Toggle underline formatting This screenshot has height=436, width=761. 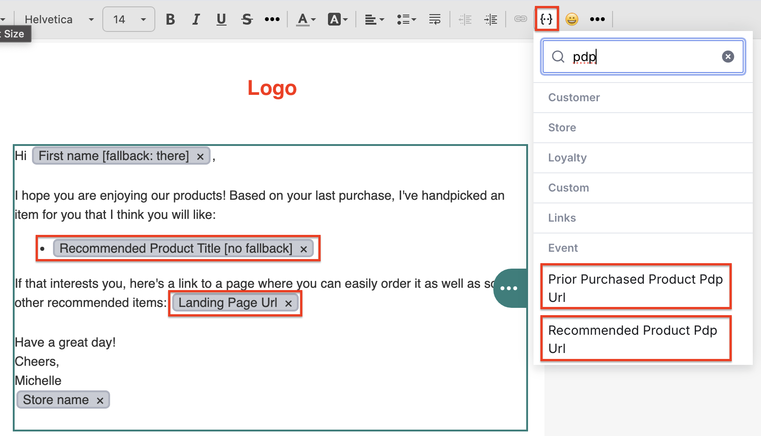[x=222, y=19]
